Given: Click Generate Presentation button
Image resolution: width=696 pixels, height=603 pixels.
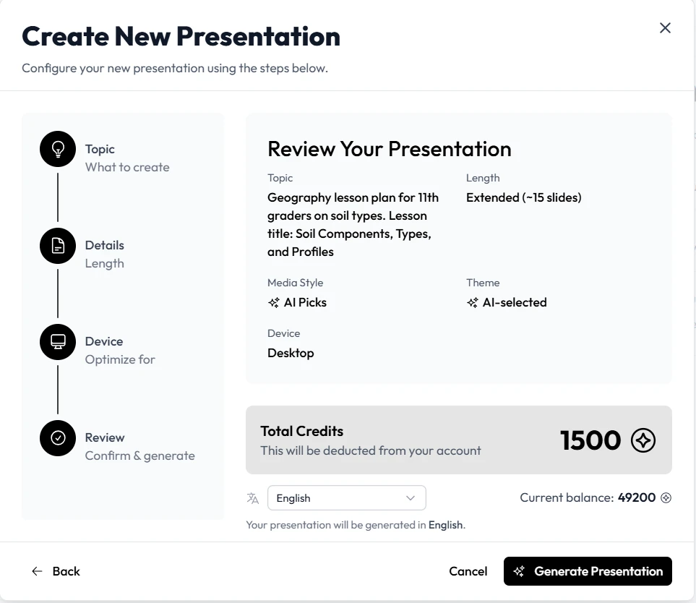Looking at the screenshot, I should [x=588, y=571].
